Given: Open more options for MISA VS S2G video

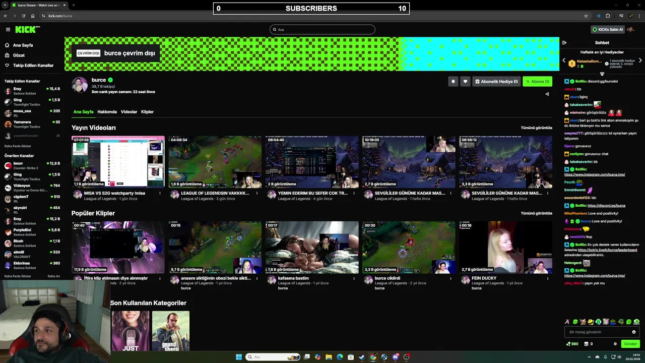Looking at the screenshot, I should point(160,193).
